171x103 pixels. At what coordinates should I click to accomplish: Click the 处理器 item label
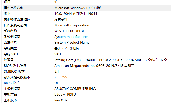9,60
